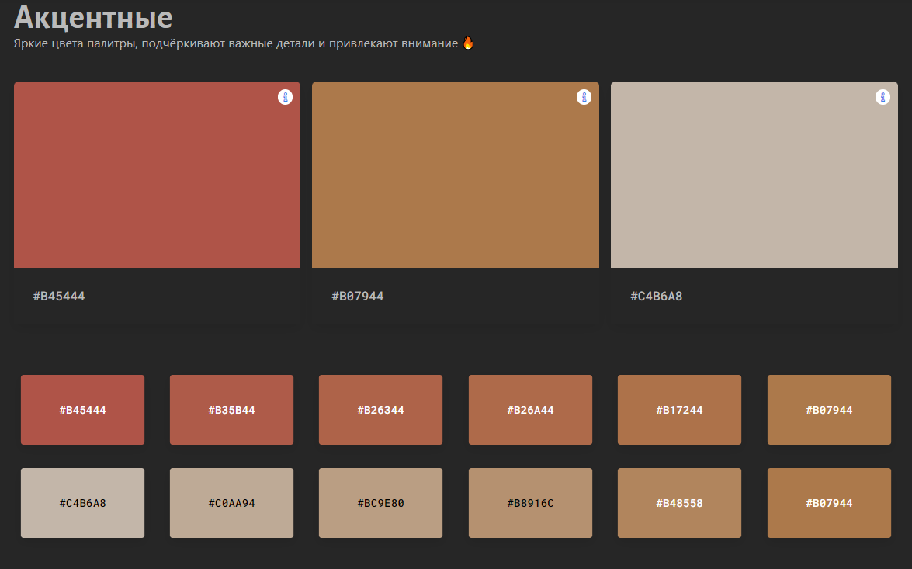This screenshot has width=912, height=569.
Task: Click the #B26344 swatch tile
Action: coord(380,410)
